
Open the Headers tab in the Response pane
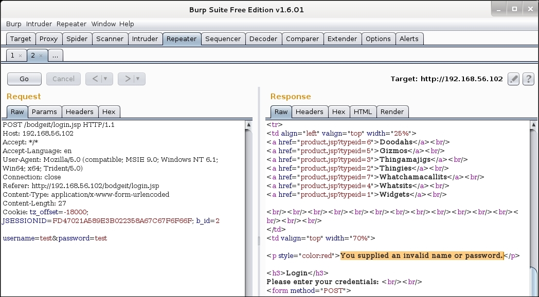(310, 112)
